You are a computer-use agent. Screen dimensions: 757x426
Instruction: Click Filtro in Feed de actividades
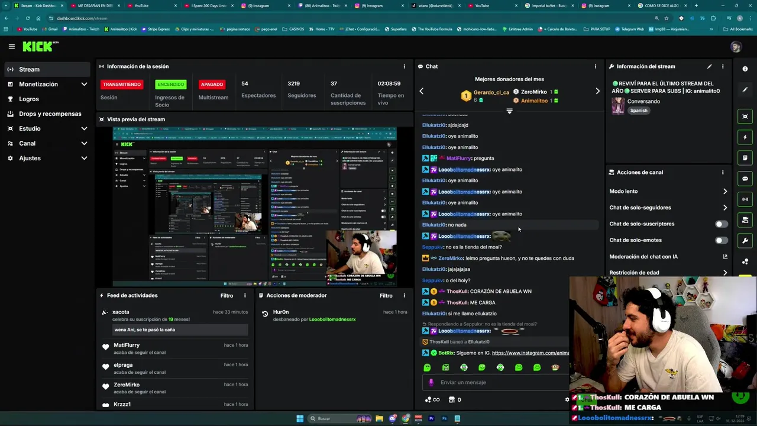(227, 295)
